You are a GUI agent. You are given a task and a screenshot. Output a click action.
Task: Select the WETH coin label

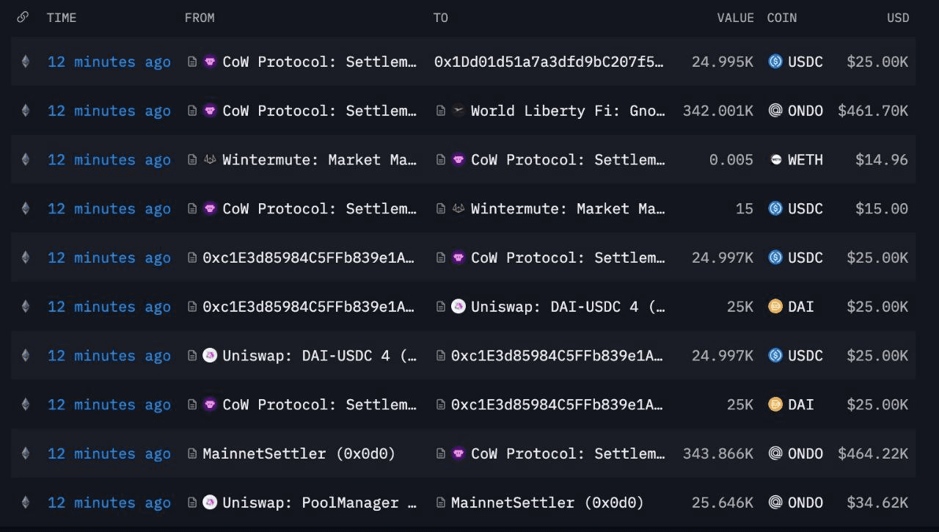point(805,160)
